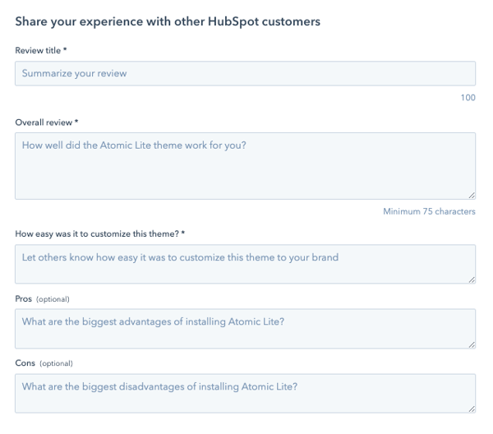Click the "Share your experience" heading
Viewport: 493px width, 434px height.
pos(168,21)
